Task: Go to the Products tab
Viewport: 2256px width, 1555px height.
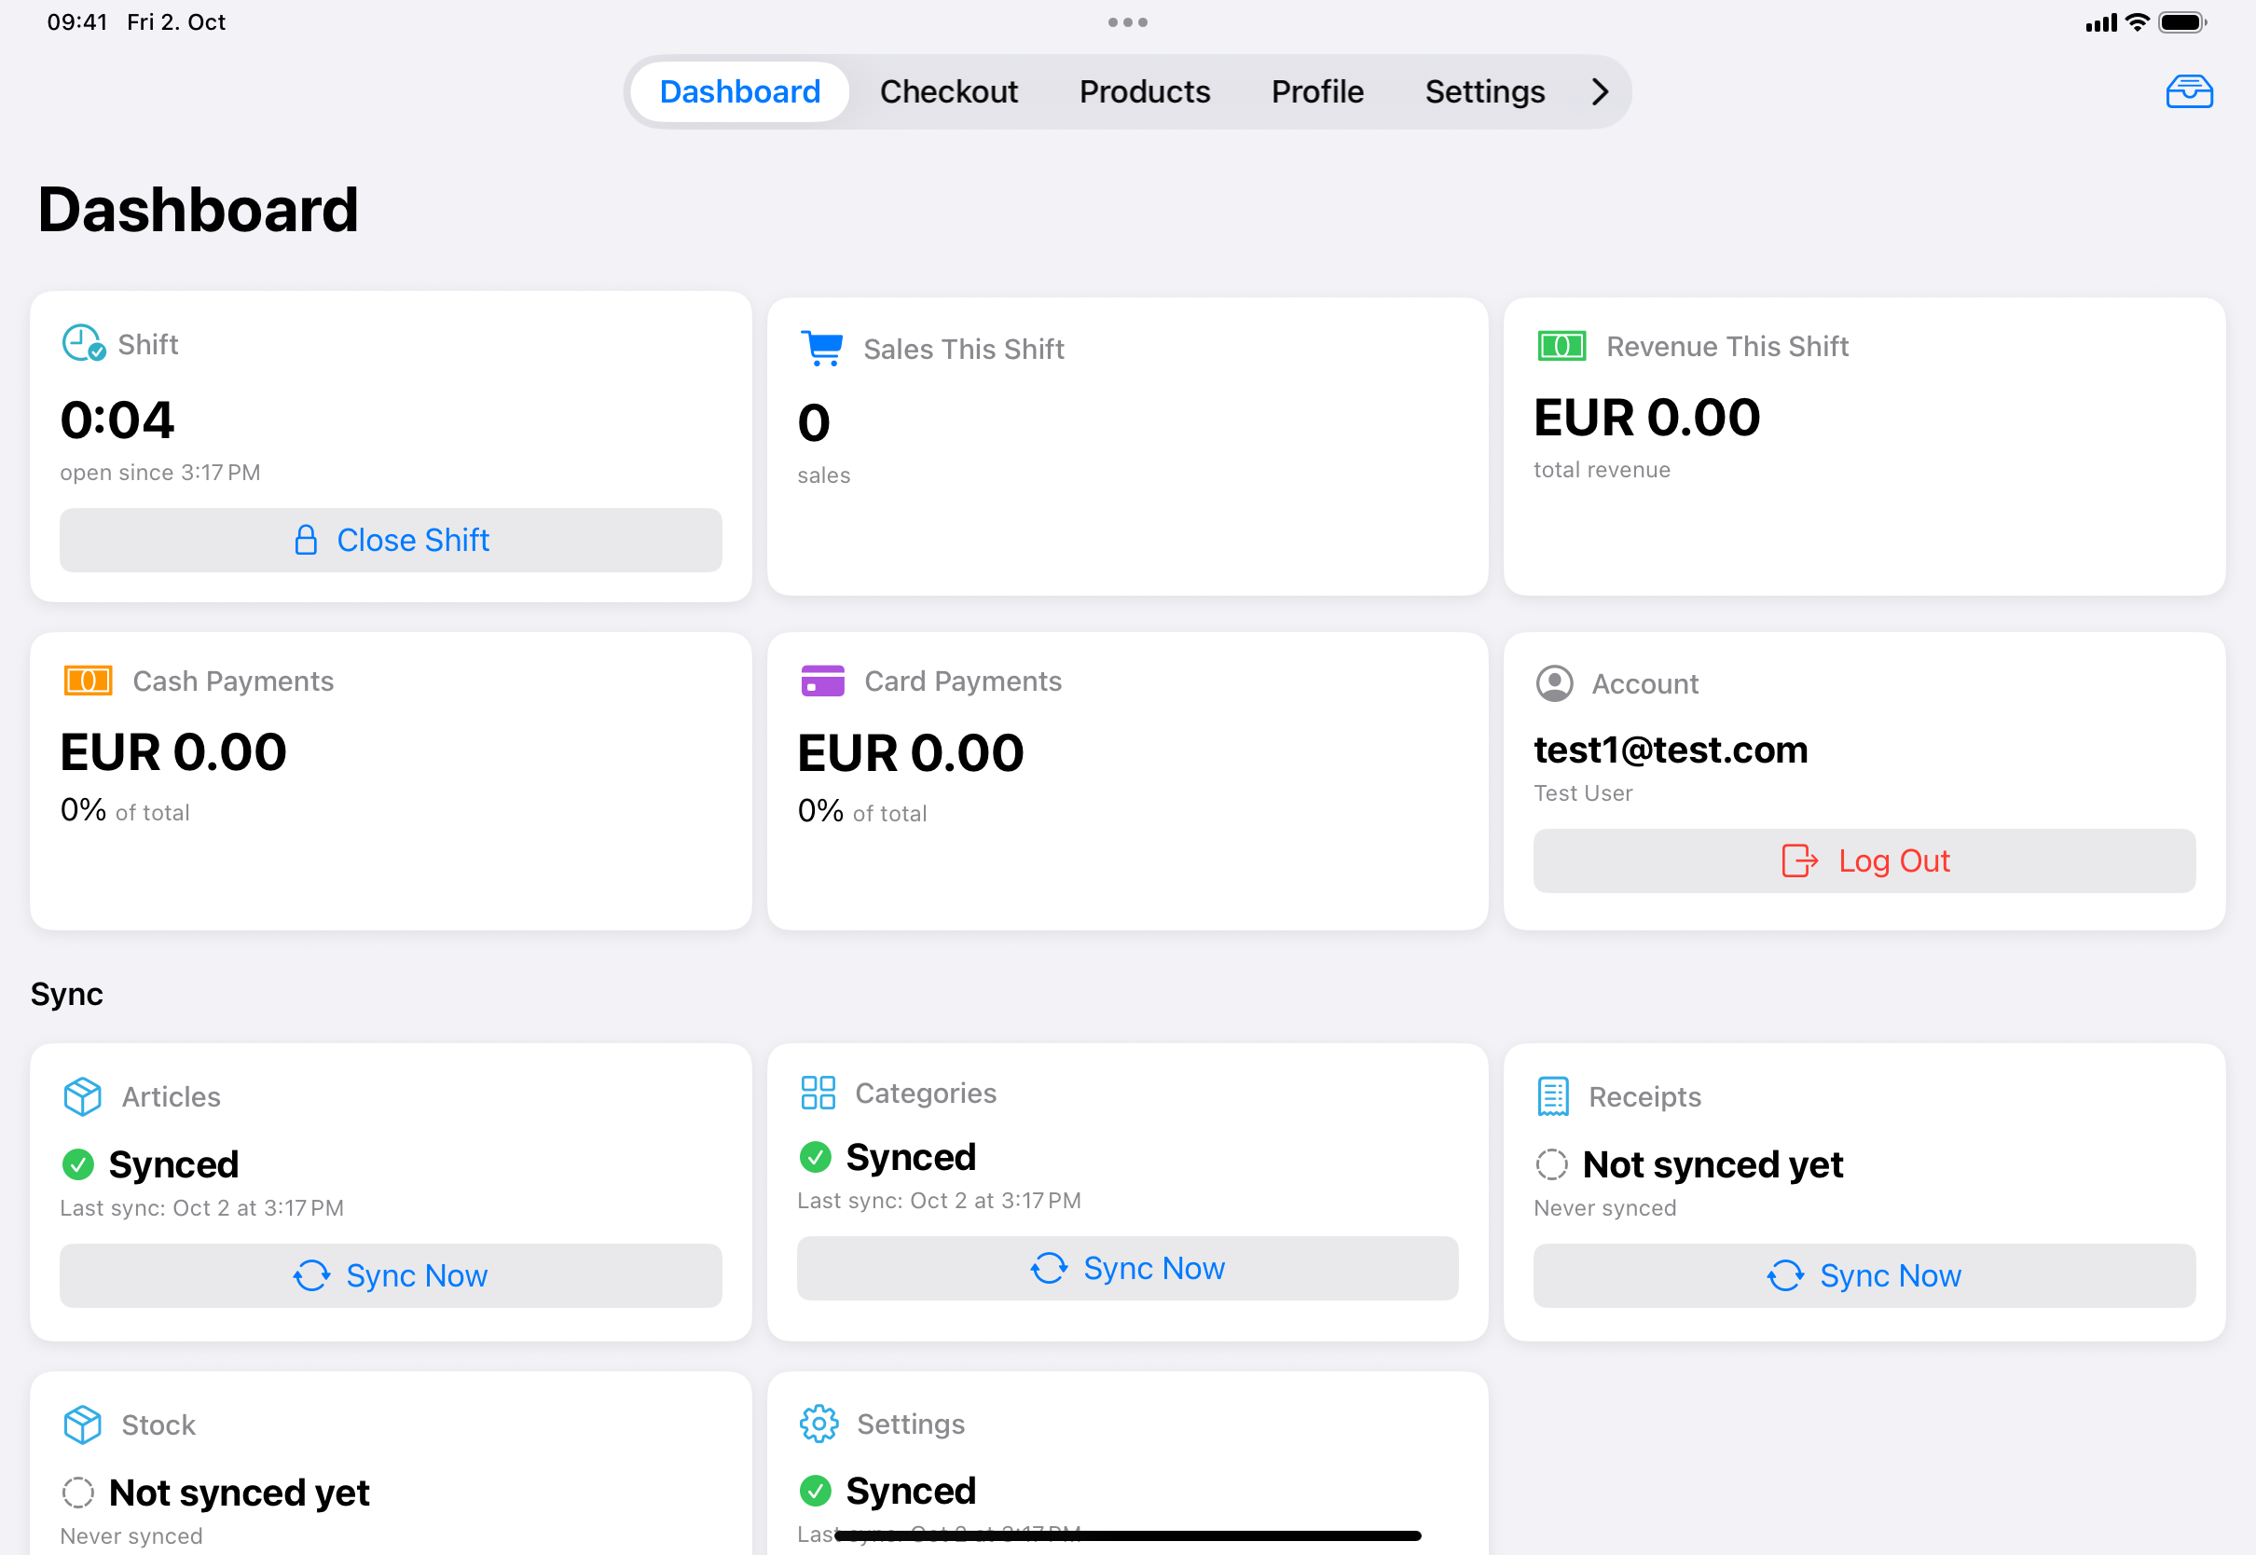Action: (1145, 91)
